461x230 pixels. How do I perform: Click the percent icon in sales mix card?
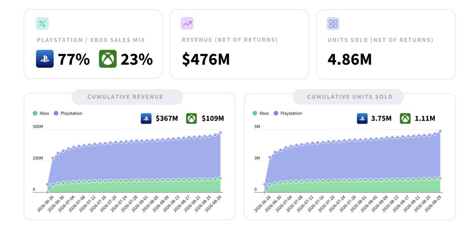pyautogui.click(x=42, y=23)
